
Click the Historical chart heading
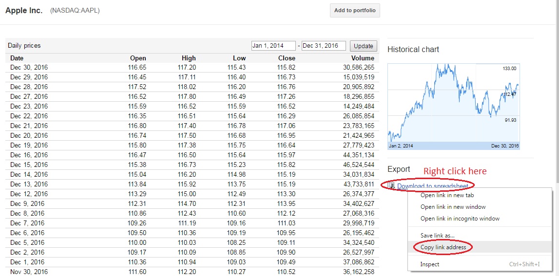tap(413, 50)
